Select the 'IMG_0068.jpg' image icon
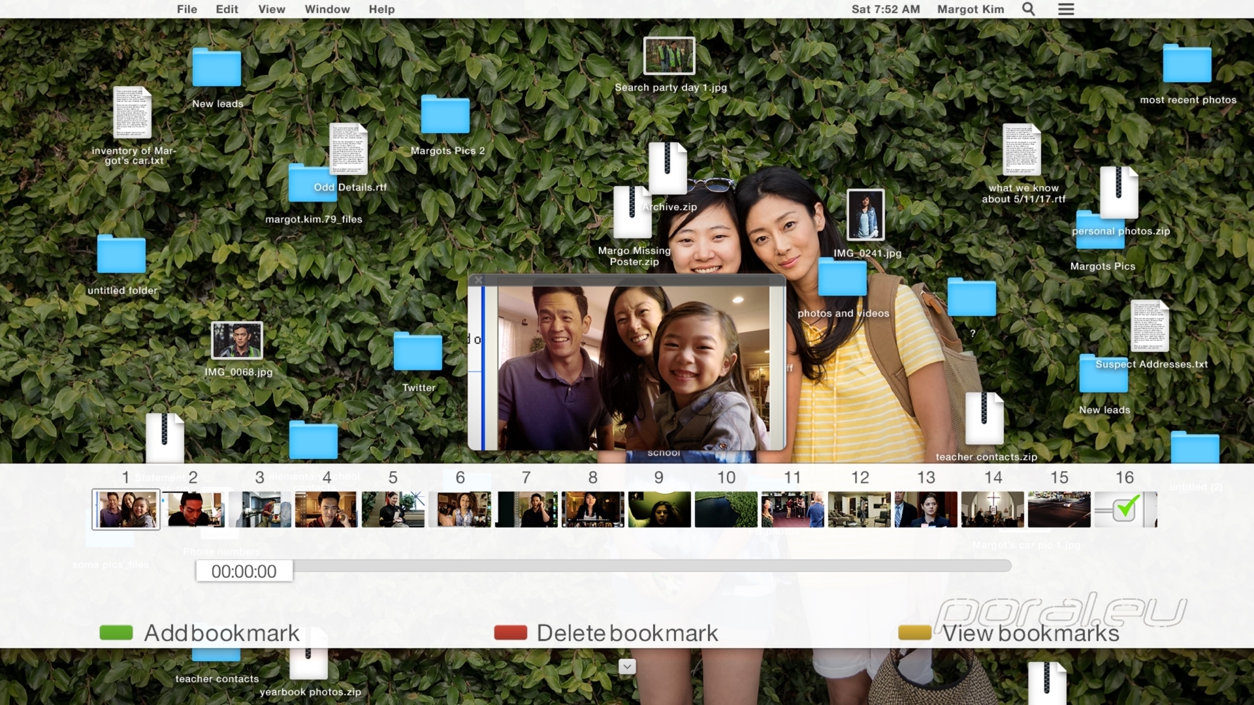This screenshot has height=705, width=1254. pos(237,340)
